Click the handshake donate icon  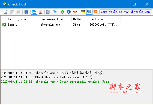75,12
